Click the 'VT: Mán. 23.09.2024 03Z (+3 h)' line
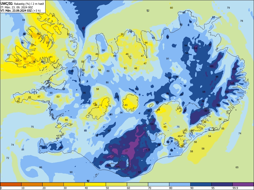The image size is (254, 190). click(21, 11)
